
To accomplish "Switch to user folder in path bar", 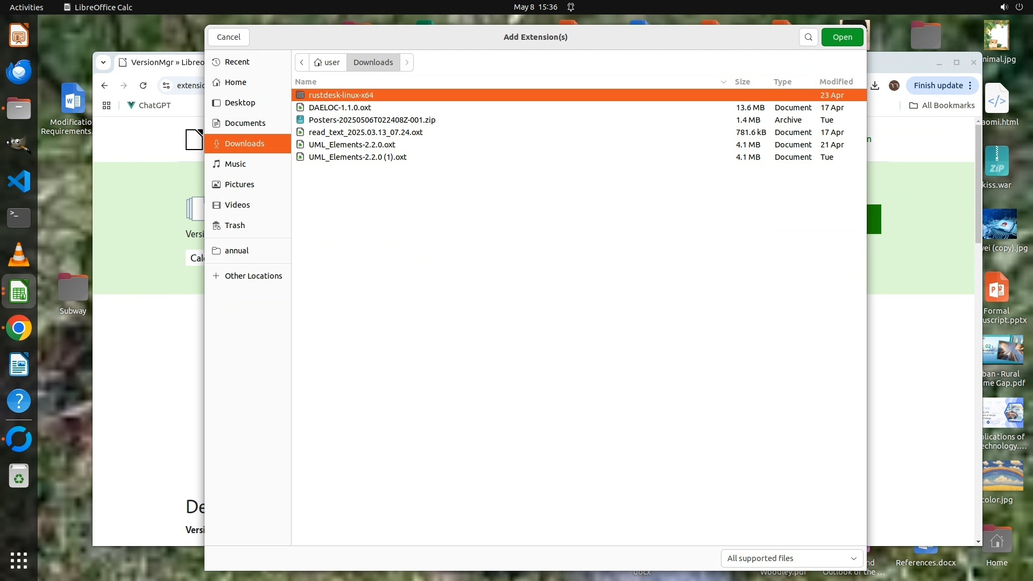I will 328,62.
